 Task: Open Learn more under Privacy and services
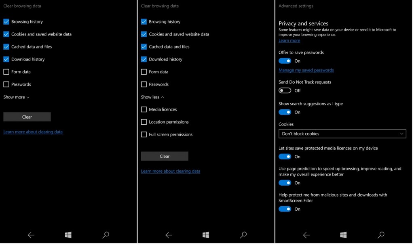[289, 41]
